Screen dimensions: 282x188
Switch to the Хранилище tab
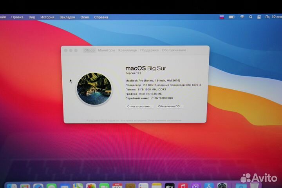(x=127, y=50)
